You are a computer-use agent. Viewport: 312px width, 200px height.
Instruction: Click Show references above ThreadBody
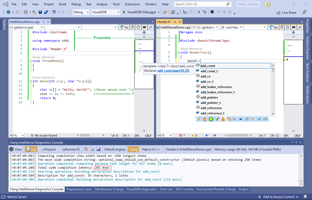(44, 57)
